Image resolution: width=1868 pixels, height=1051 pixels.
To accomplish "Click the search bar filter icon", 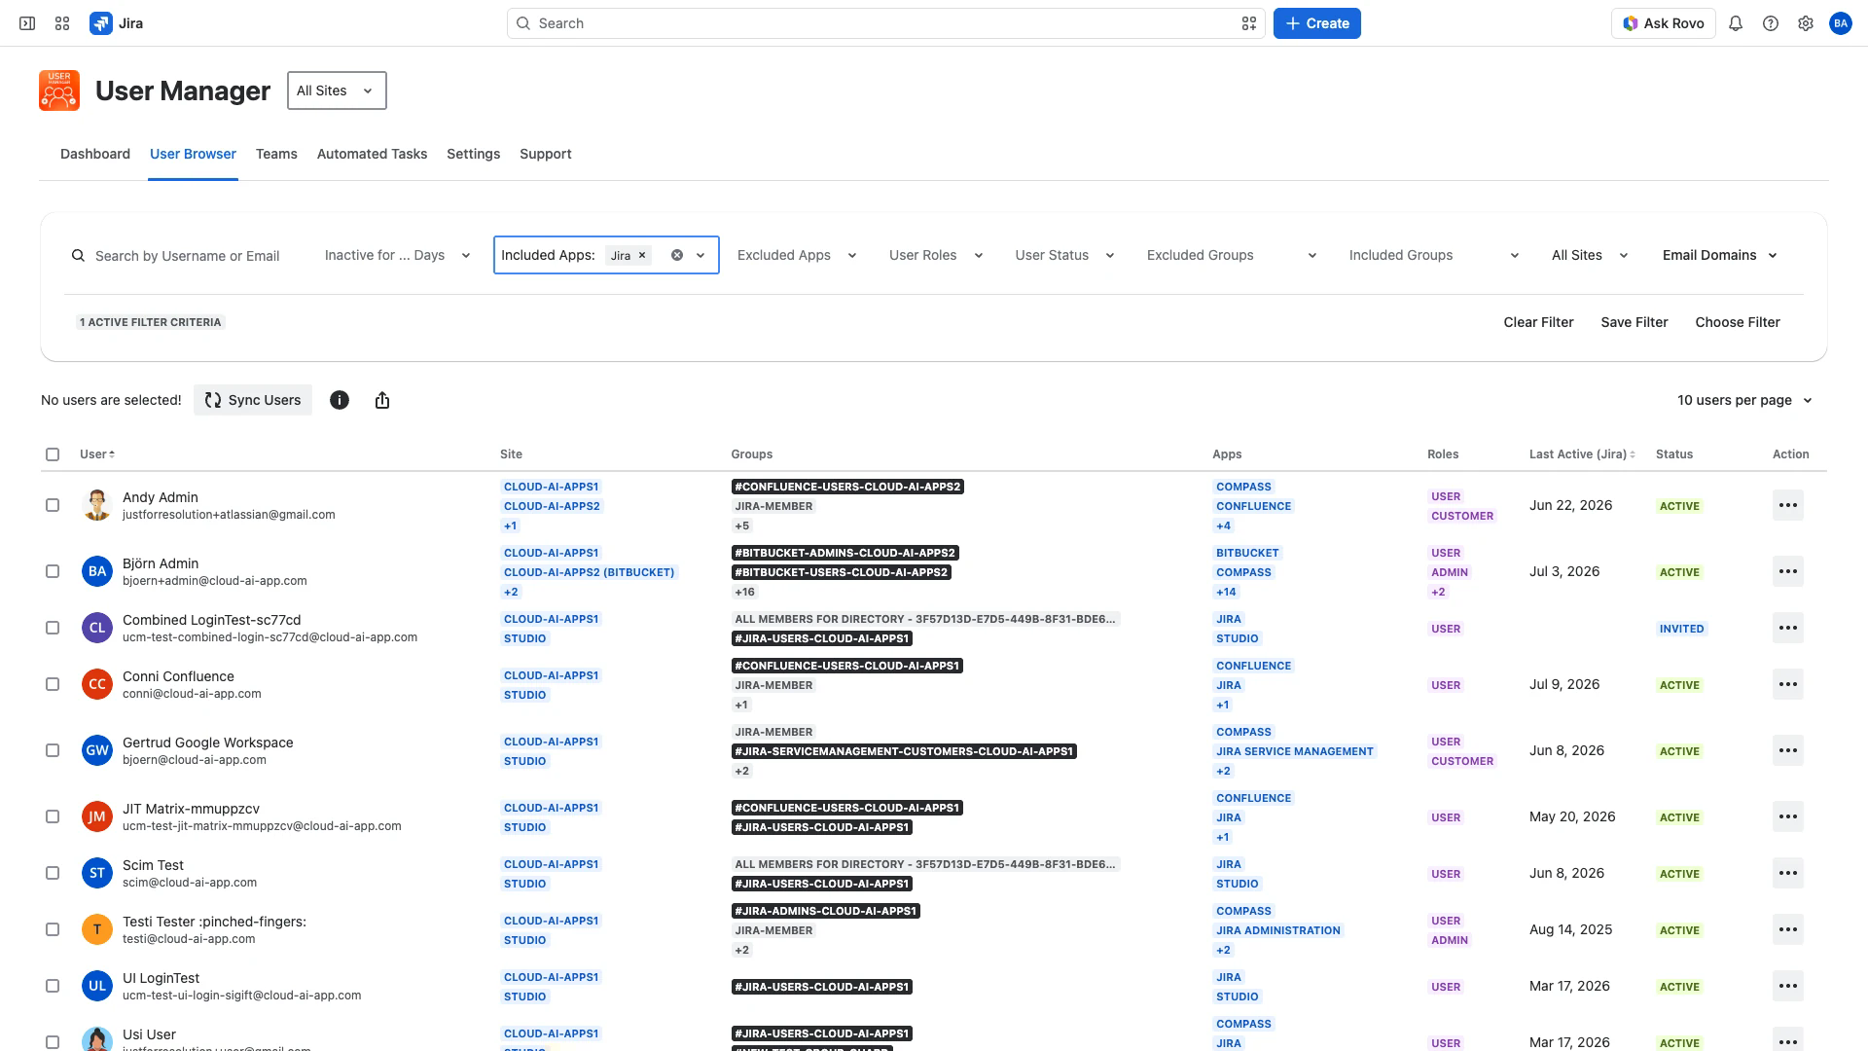I will pos(1249,23).
